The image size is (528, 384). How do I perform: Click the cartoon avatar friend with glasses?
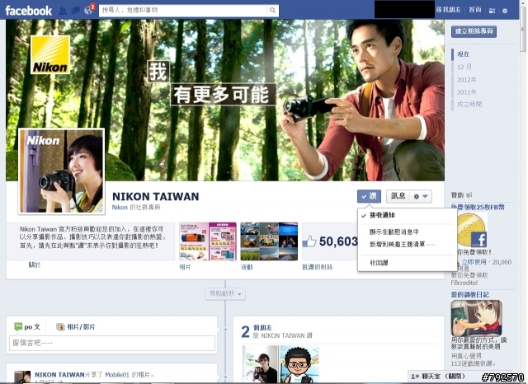coord(299,364)
